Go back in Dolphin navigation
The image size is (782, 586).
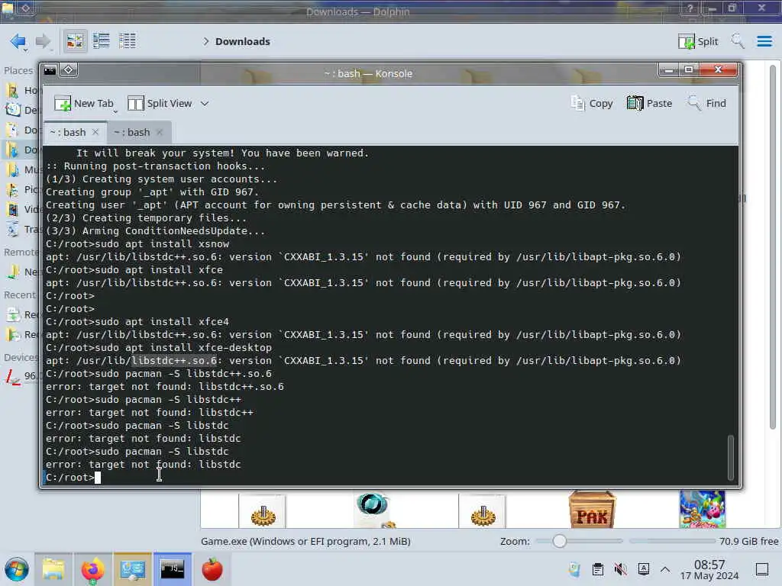18,41
